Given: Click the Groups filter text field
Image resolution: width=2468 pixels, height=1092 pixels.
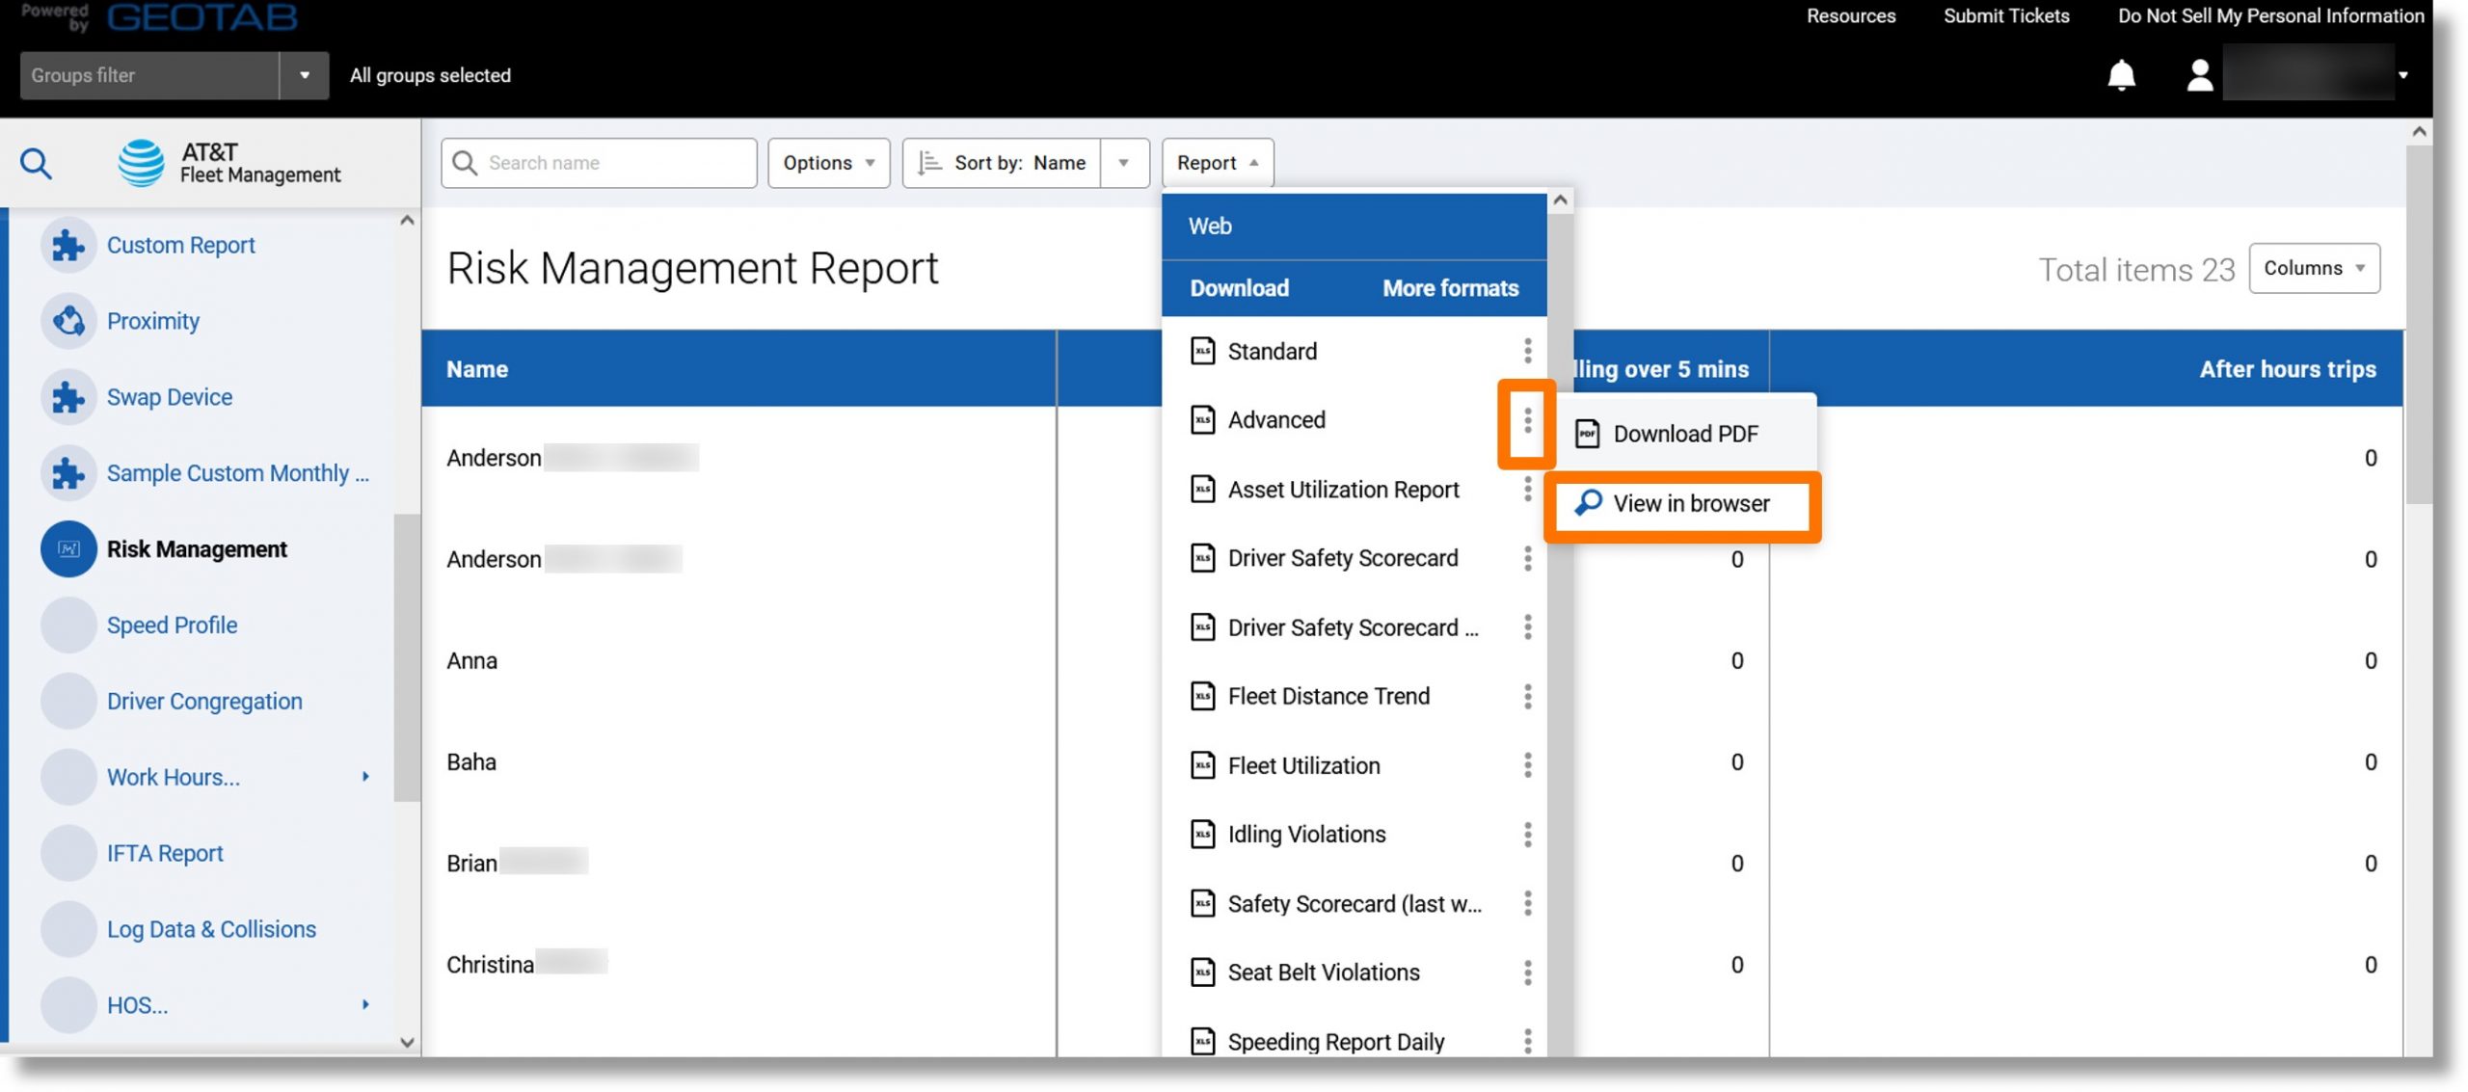Looking at the screenshot, I should click(x=149, y=75).
